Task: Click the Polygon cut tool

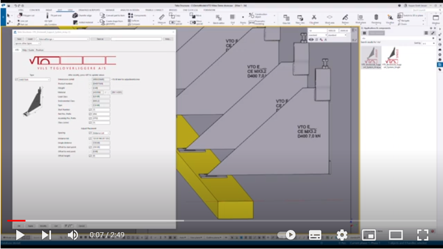Action: (x=26, y=15)
